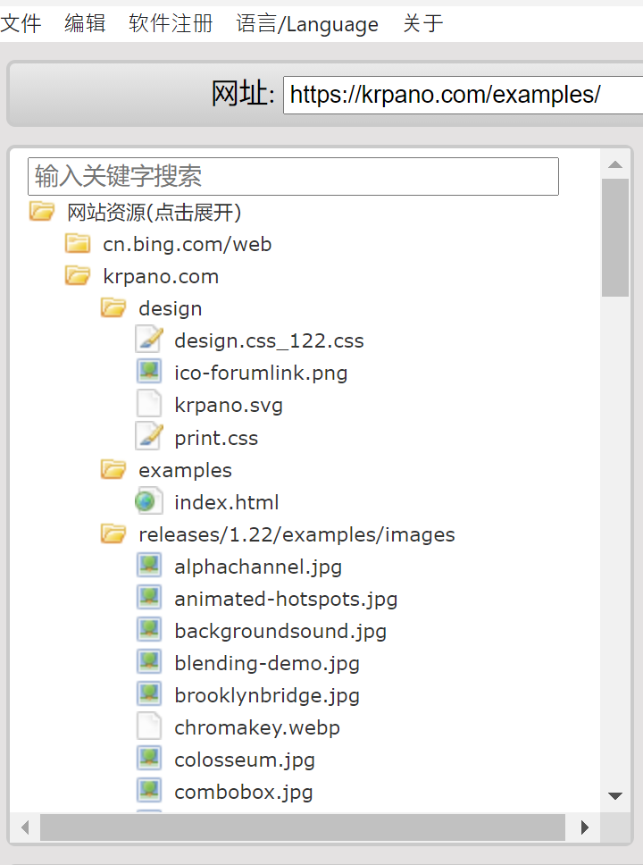Collapse the releases/1.22/examples/images folder
This screenshot has height=865, width=643.
pos(113,534)
